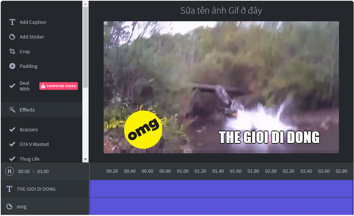Jump to timeline marker 01.80
The height and width of the screenshot is (216, 354).
[253, 171]
